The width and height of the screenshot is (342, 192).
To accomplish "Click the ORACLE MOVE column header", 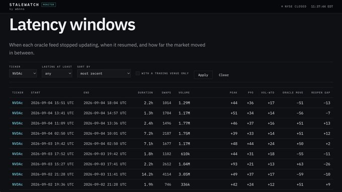I will coord(293,92).
